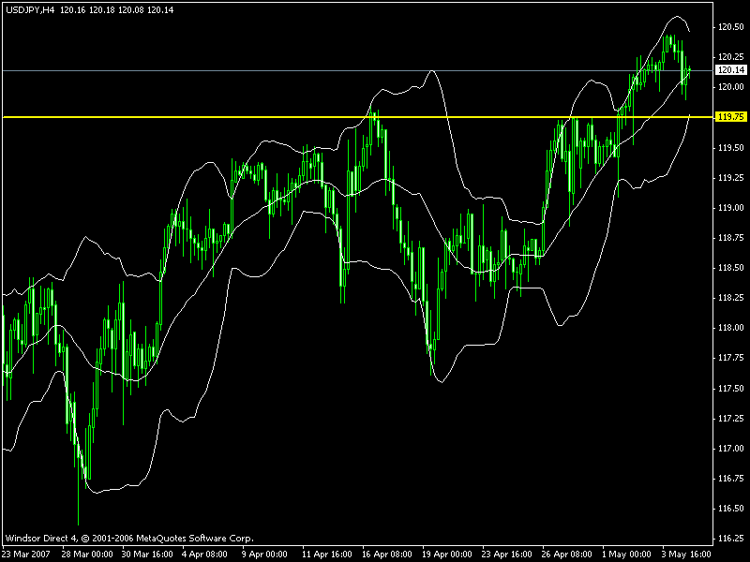Click the 119.25 price axis label
750x562 pixels.
point(731,178)
